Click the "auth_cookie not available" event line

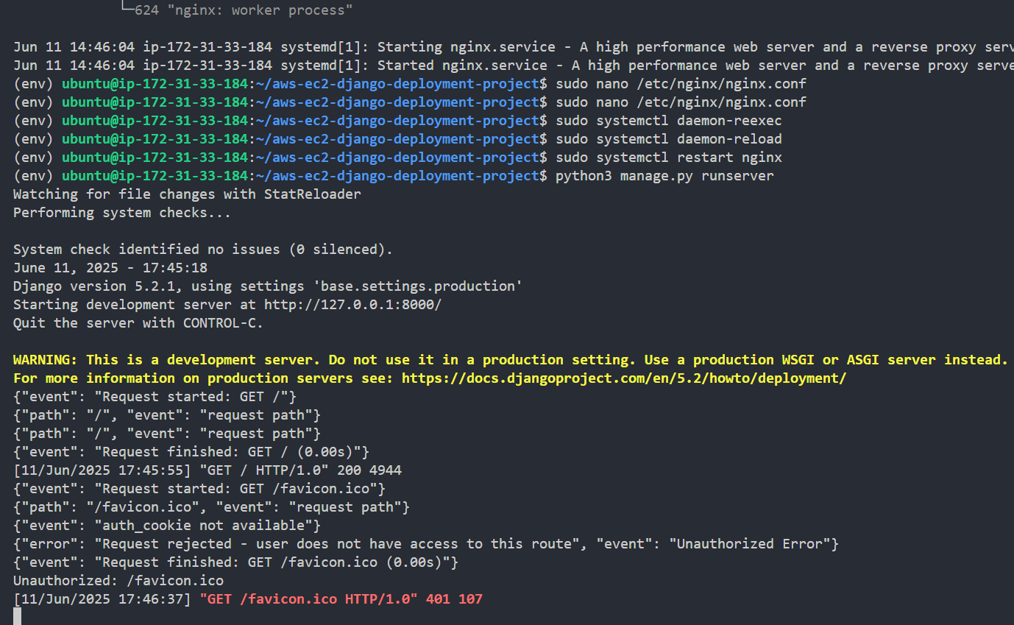[167, 526]
